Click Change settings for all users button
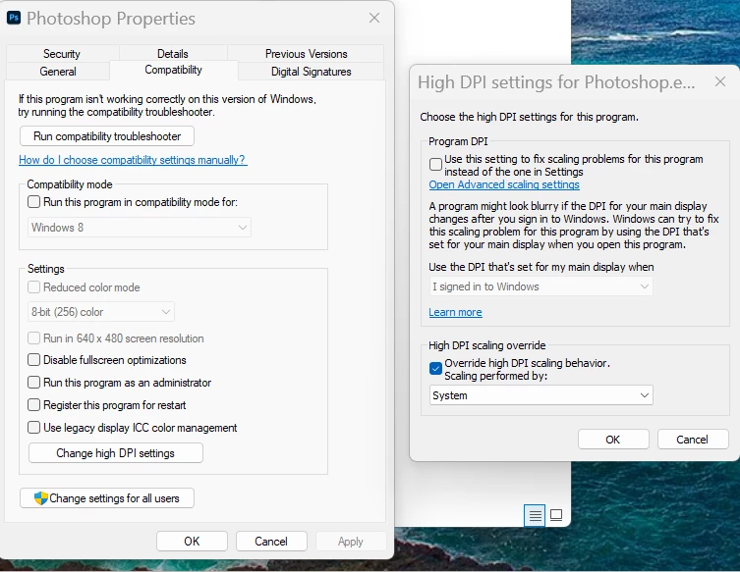 coord(107,498)
